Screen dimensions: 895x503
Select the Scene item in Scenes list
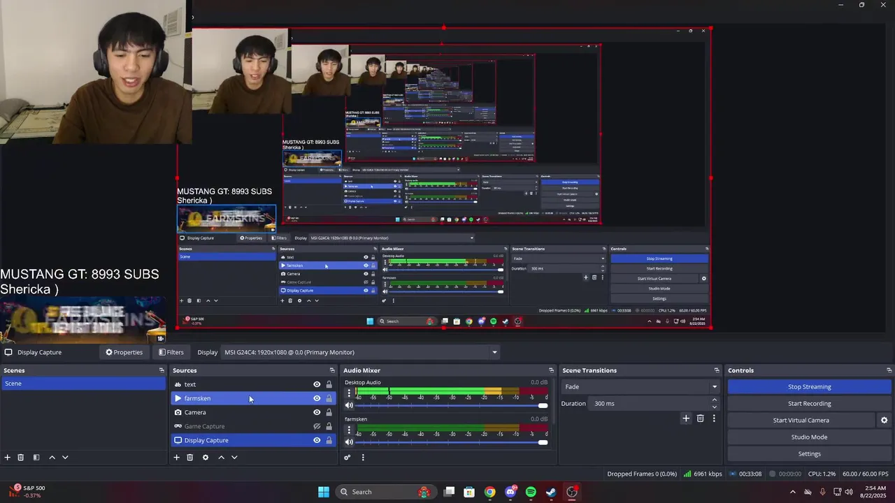(x=83, y=384)
